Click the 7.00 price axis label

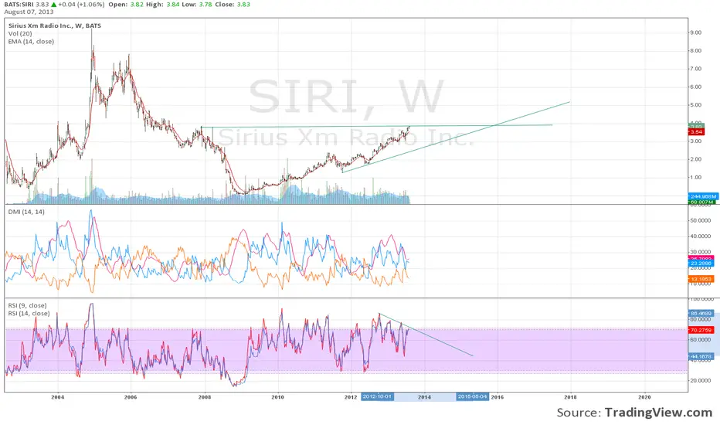coord(695,69)
